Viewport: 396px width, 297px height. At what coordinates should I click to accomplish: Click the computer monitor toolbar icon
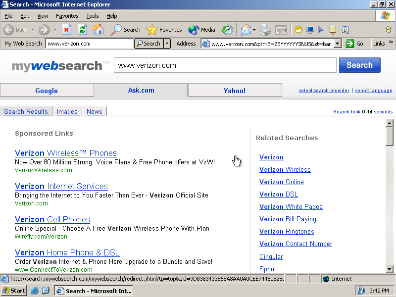[x=310, y=30]
